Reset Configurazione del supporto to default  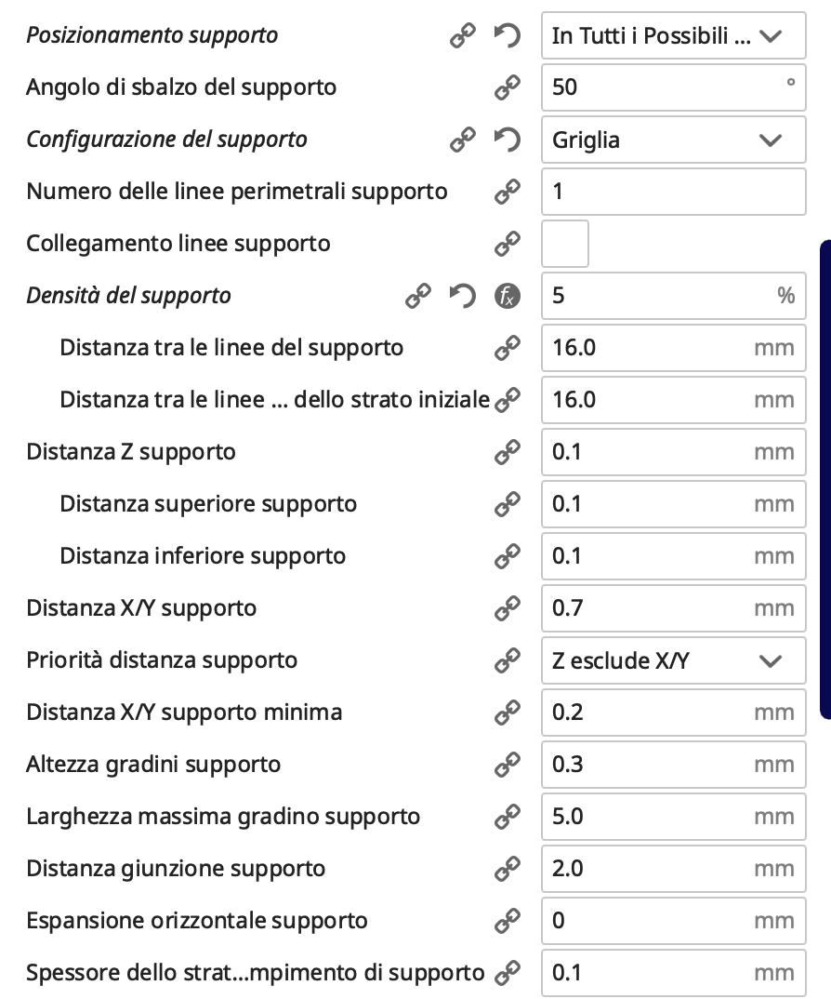point(507,140)
